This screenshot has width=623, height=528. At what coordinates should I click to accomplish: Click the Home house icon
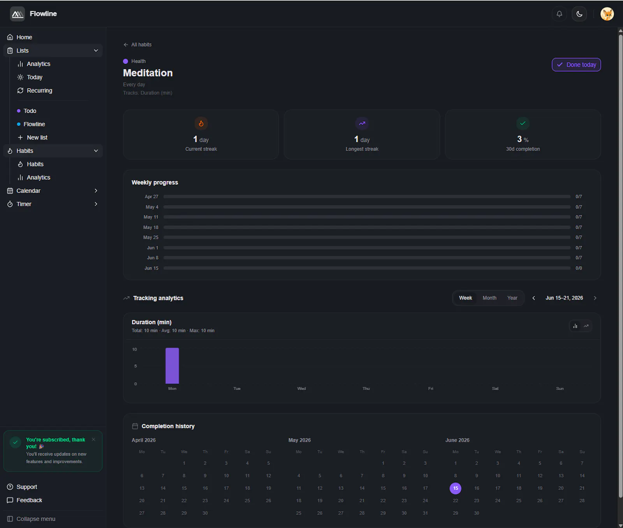(x=10, y=37)
